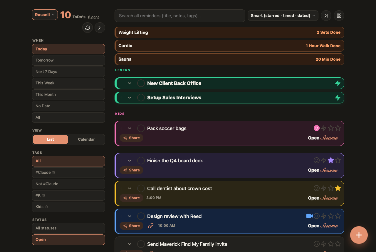Complete the Pack soccer bags todo
Image resolution: width=376 pixels, height=252 pixels.
(x=141, y=128)
